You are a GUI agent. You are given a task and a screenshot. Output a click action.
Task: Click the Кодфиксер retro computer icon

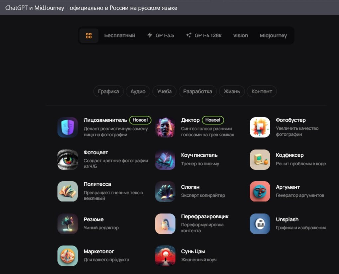pos(260,160)
